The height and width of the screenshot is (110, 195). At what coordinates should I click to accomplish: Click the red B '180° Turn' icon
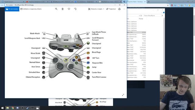[88, 58]
